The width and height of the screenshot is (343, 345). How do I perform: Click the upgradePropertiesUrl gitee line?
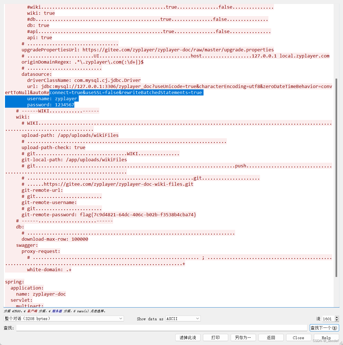click(148, 50)
